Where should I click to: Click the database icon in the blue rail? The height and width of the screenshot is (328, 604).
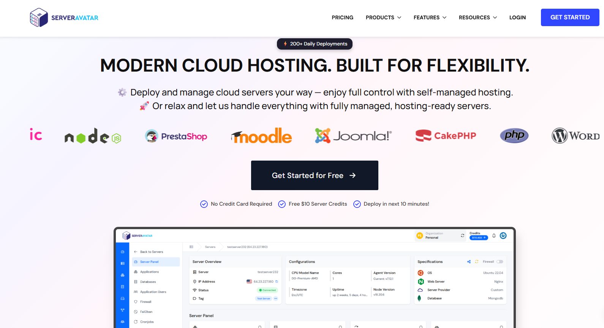click(122, 287)
